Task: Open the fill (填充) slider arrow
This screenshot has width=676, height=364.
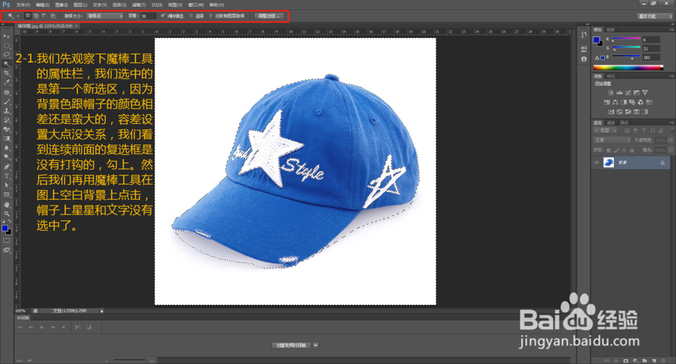Action: pyautogui.click(x=671, y=150)
